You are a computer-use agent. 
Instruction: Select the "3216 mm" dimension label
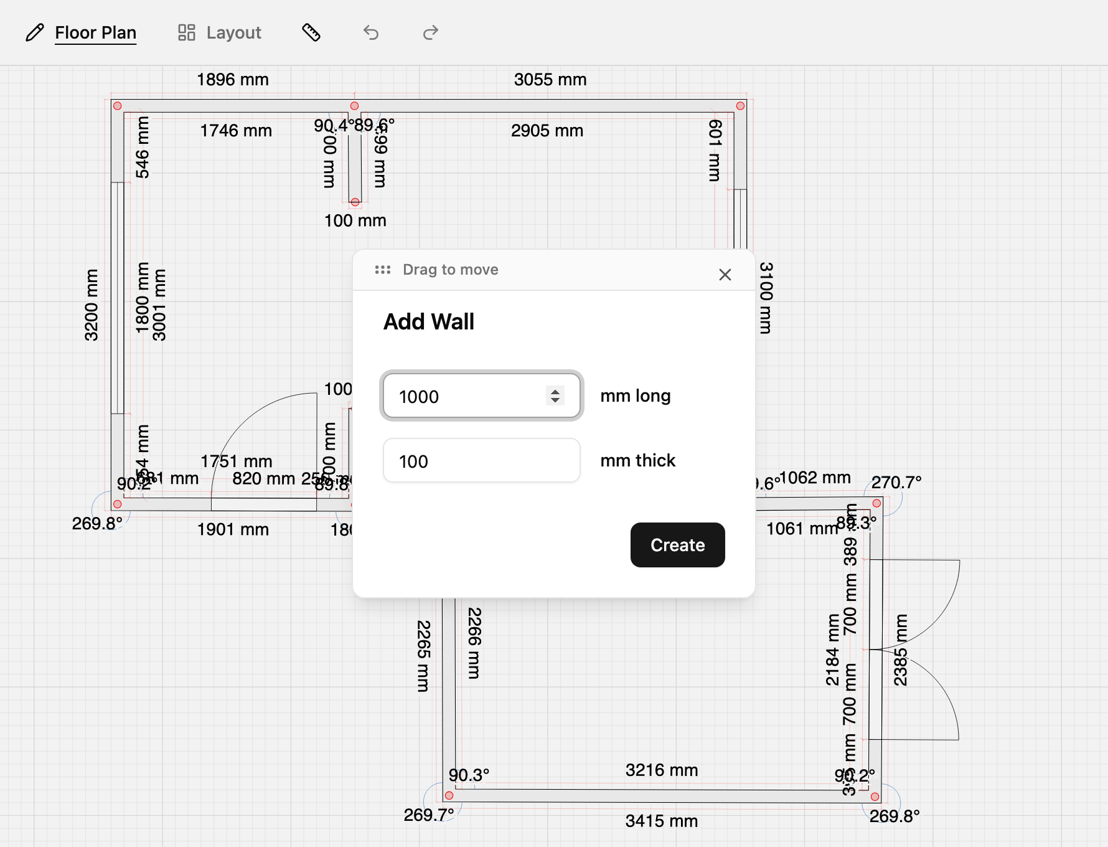click(662, 770)
